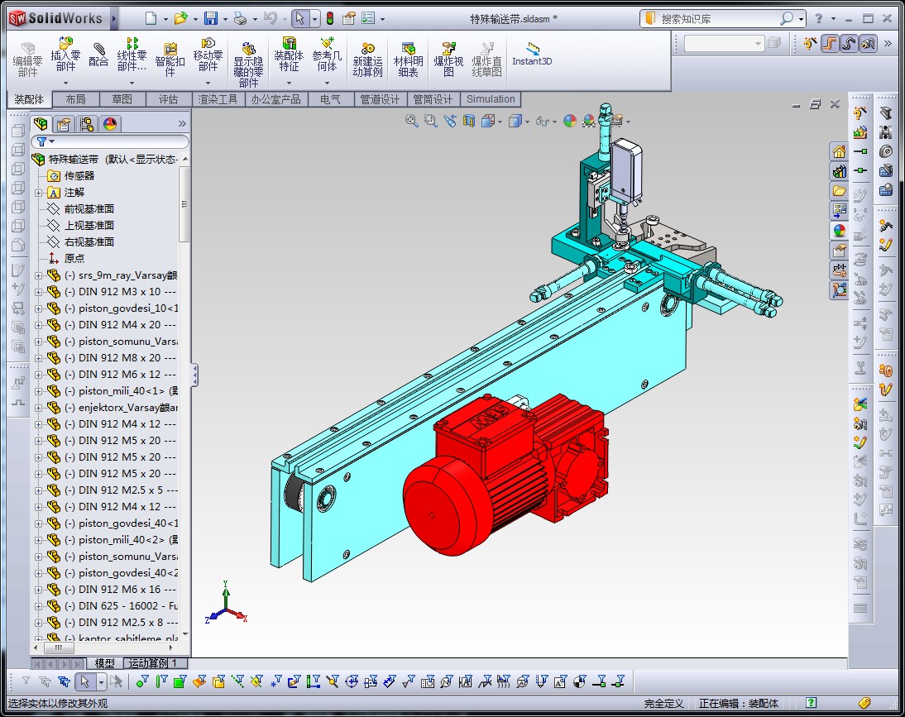
Task: Click the Rebuild traffic light icon
Action: pyautogui.click(x=330, y=18)
